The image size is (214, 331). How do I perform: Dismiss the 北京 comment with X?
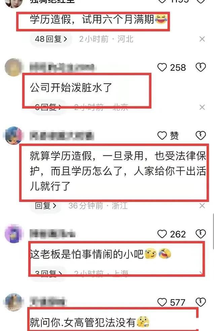(x=202, y=107)
